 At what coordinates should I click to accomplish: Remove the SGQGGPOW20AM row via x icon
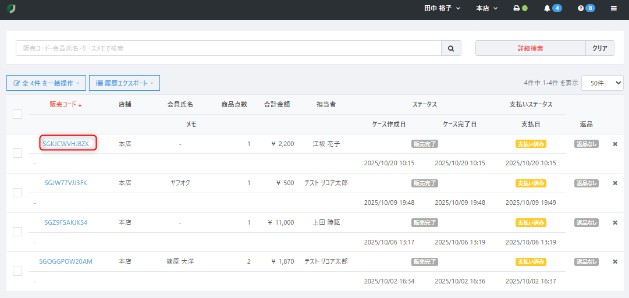click(615, 261)
